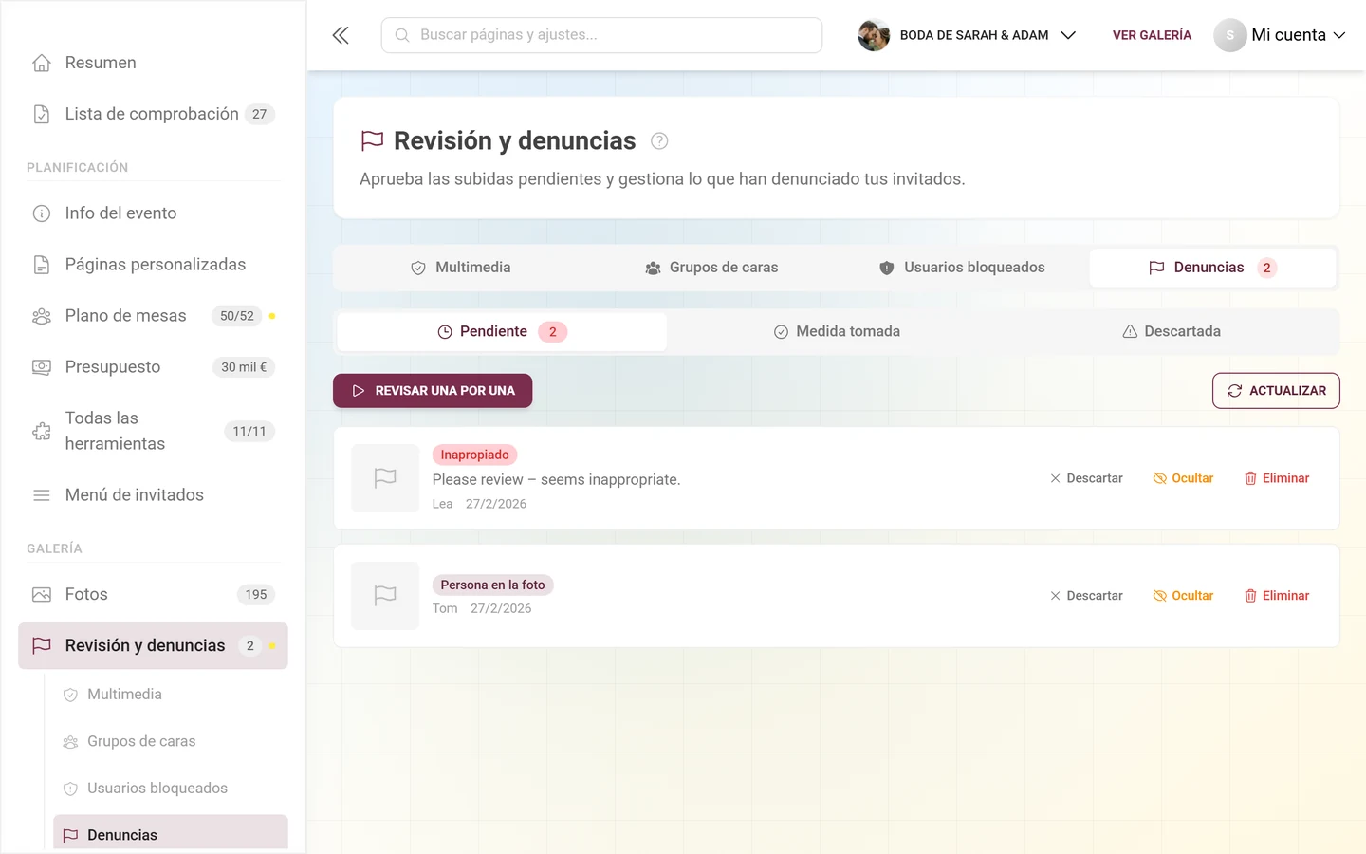Click the flag thumbnail of Inapropiado report
Viewport: 1366px width, 854px height.
(385, 478)
